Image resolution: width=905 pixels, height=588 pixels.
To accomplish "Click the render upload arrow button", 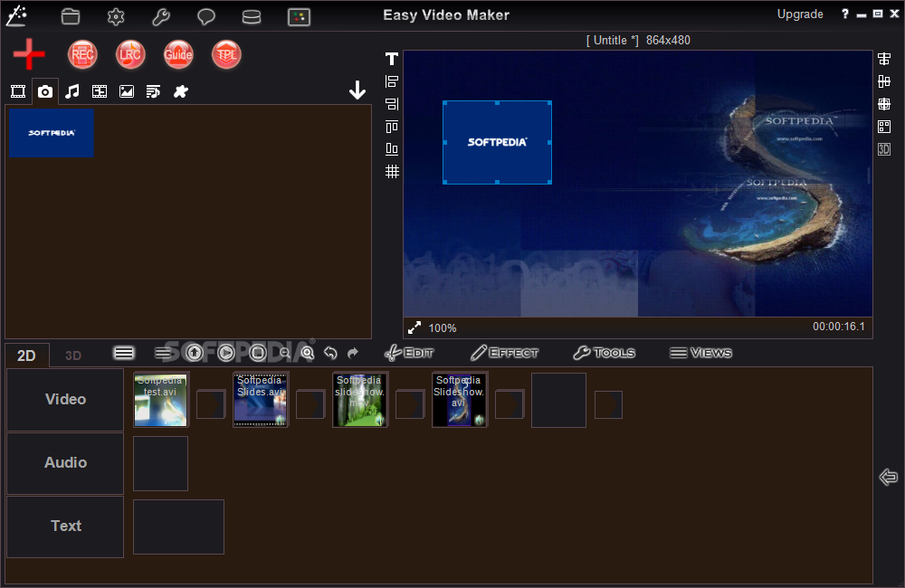I will point(194,353).
